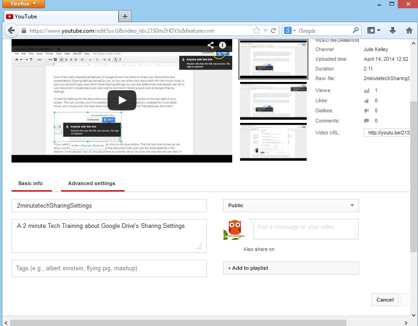Click the owl profile avatar
The width and height of the screenshot is (418, 326).
234,229
